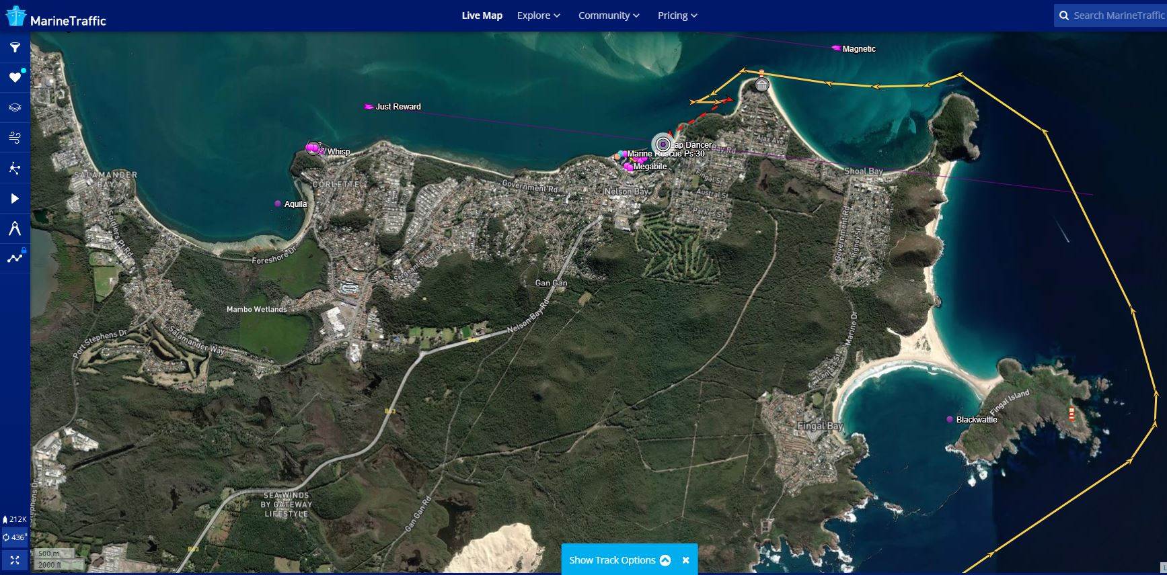Click the Just Reward vessel marker

369,107
